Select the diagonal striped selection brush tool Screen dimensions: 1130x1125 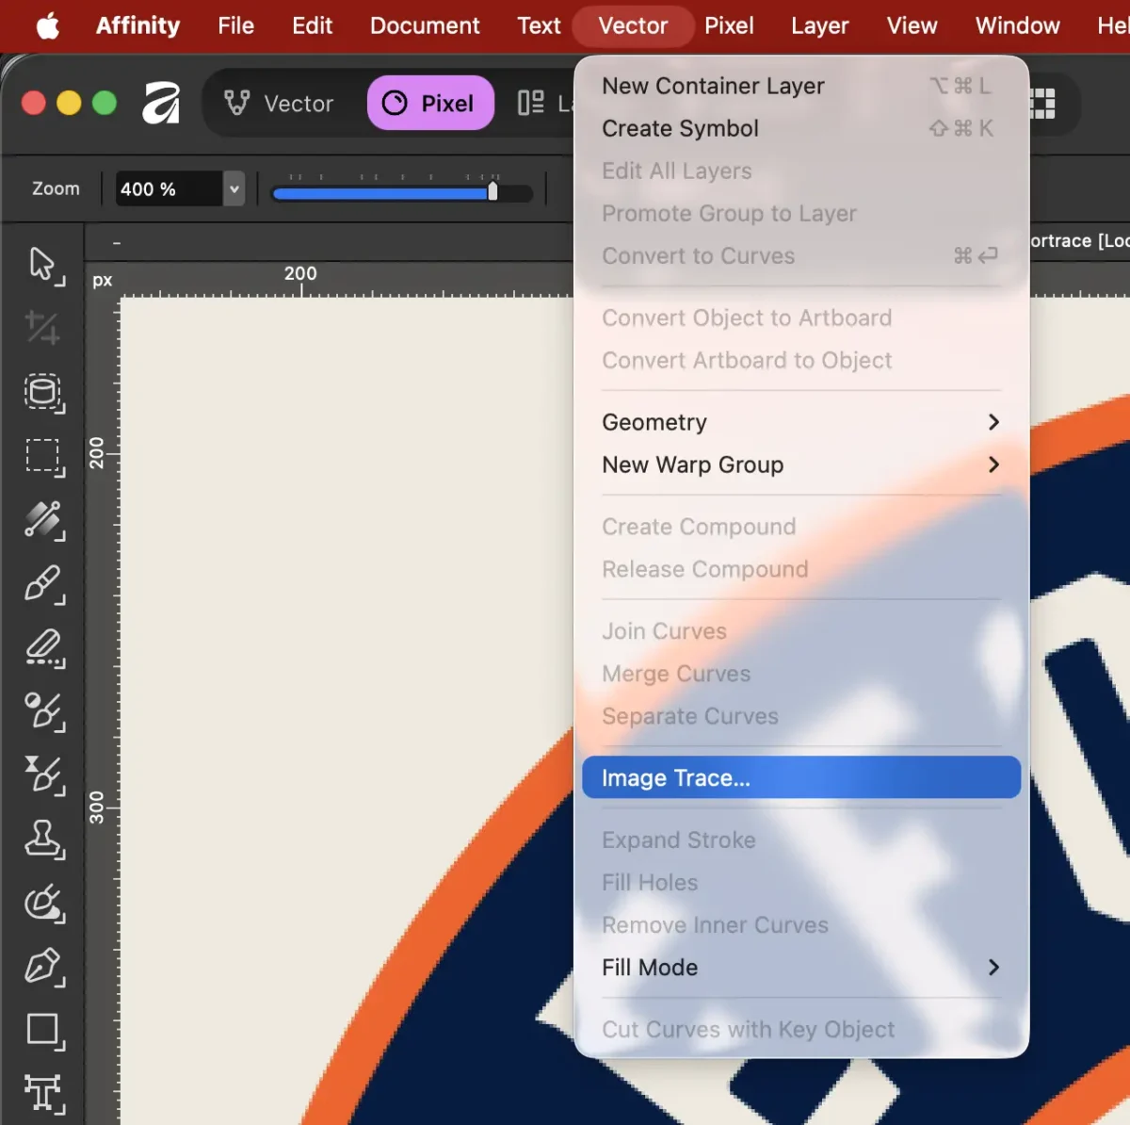pos(43,520)
